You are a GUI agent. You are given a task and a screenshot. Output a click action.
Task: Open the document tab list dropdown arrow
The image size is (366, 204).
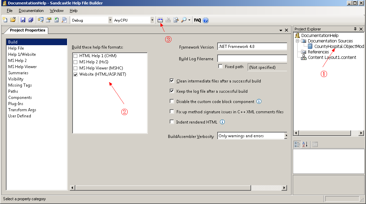click(x=281, y=30)
